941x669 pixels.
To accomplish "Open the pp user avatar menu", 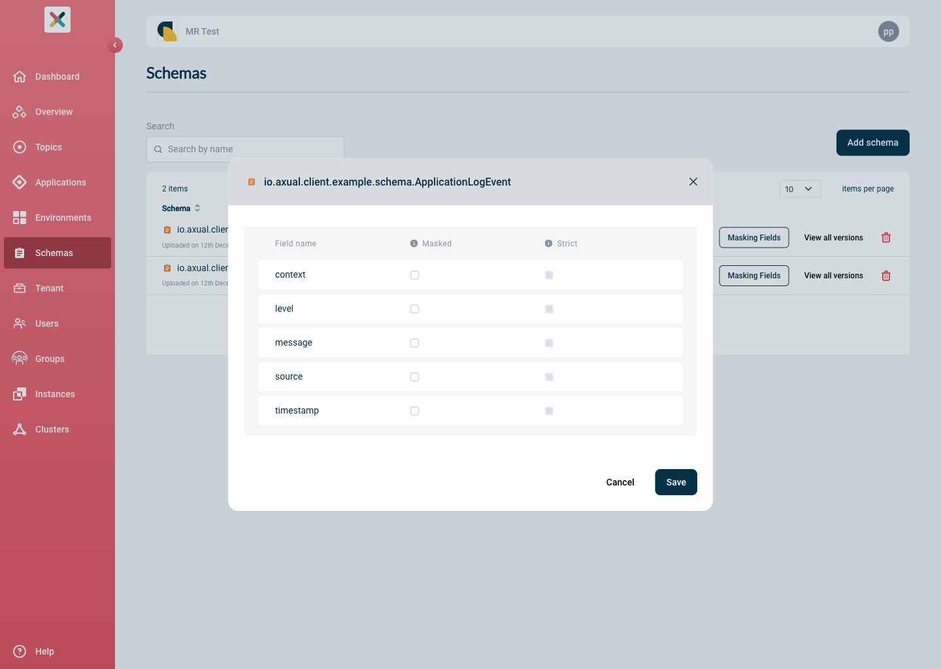I will click(x=888, y=31).
